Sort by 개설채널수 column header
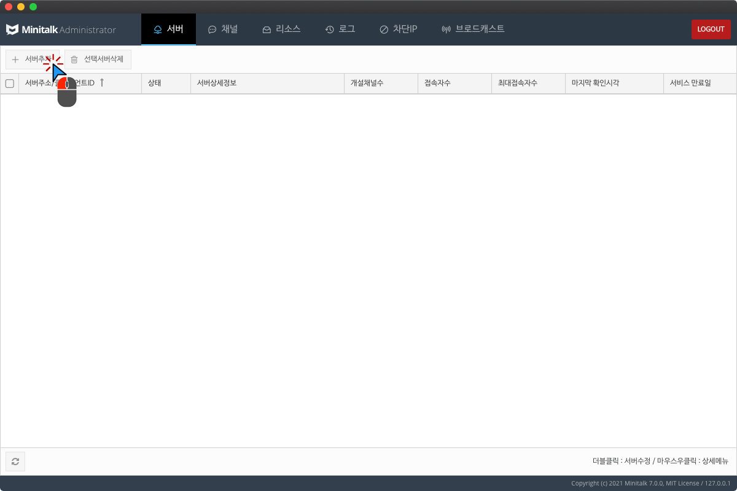The image size is (737, 491). [381, 83]
